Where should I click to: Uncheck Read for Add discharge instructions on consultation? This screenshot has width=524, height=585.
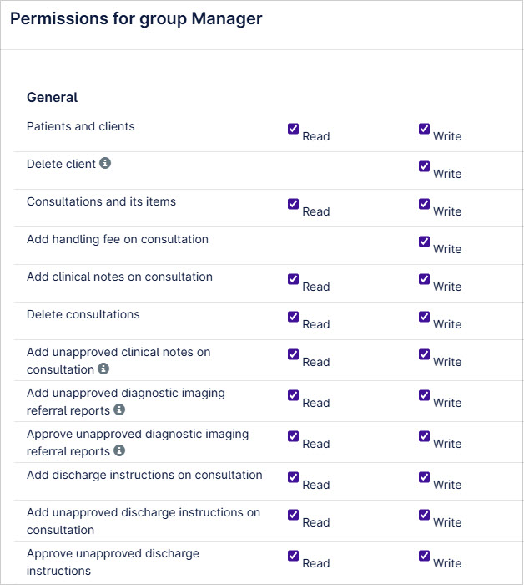tap(293, 477)
